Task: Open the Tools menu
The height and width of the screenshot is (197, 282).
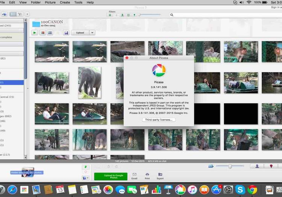Action: pyautogui.click(x=78, y=2)
